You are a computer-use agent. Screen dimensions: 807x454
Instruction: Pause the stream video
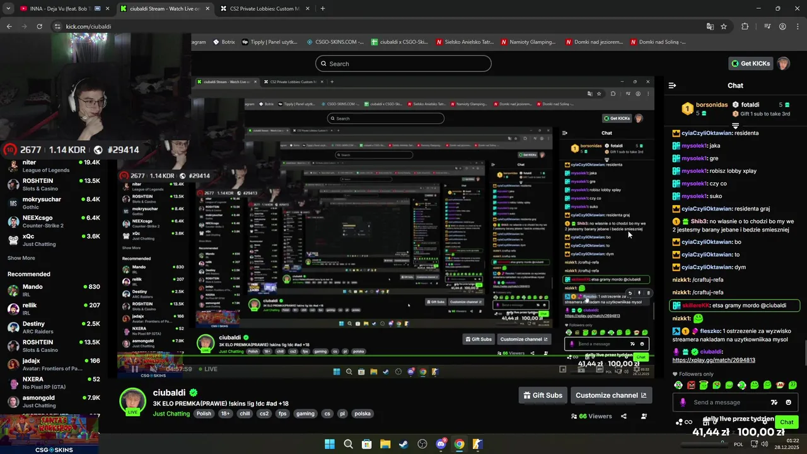(x=134, y=369)
